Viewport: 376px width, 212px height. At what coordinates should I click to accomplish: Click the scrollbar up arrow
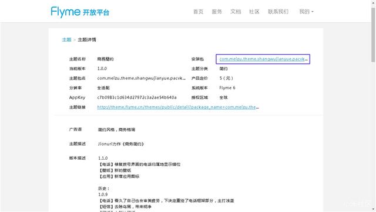[373, 2]
